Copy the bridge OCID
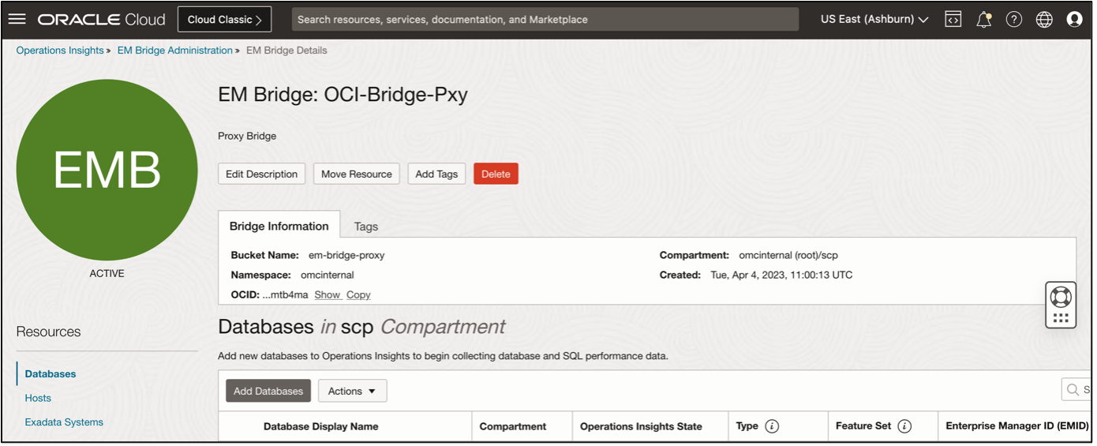The image size is (1097, 446). coord(358,294)
